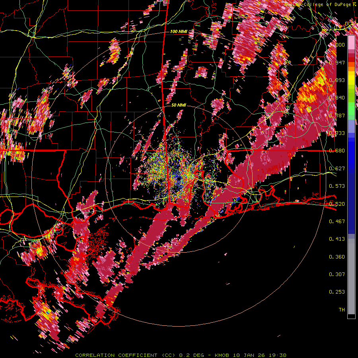Pick the gray lower segment of the color bar
The image size is (358, 358).
[x=351, y=276]
